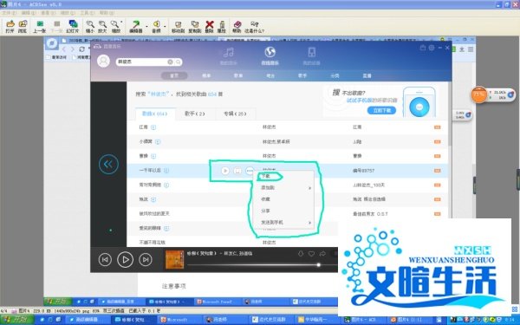The height and width of the screenshot is (325, 520).
Task: Choose Share (分享) in the context menu
Action: coord(283,211)
